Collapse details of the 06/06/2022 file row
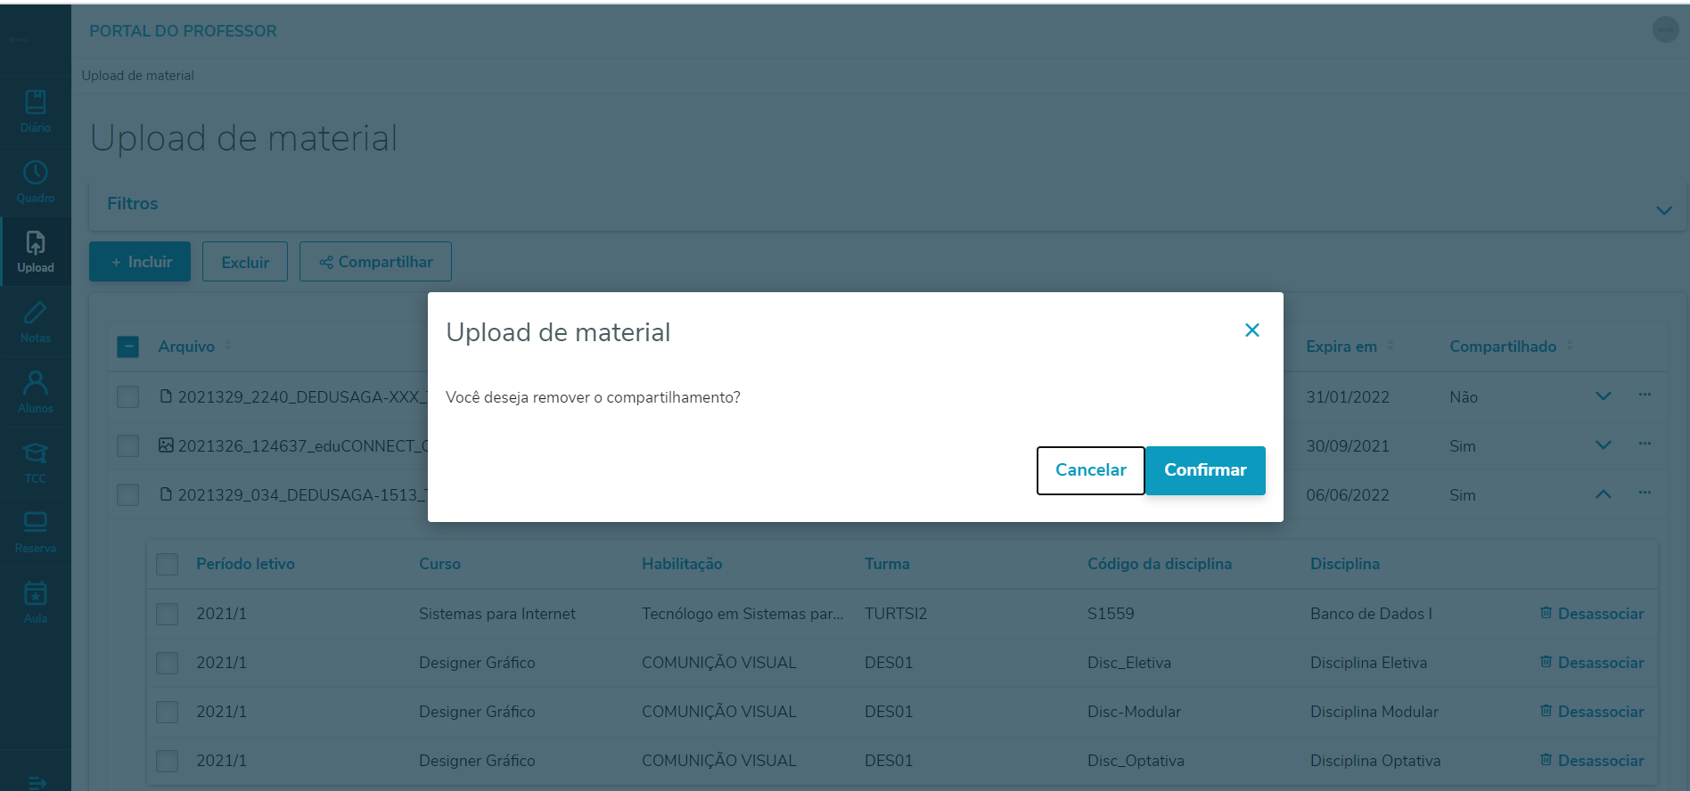This screenshot has width=1690, height=791. [1603, 494]
